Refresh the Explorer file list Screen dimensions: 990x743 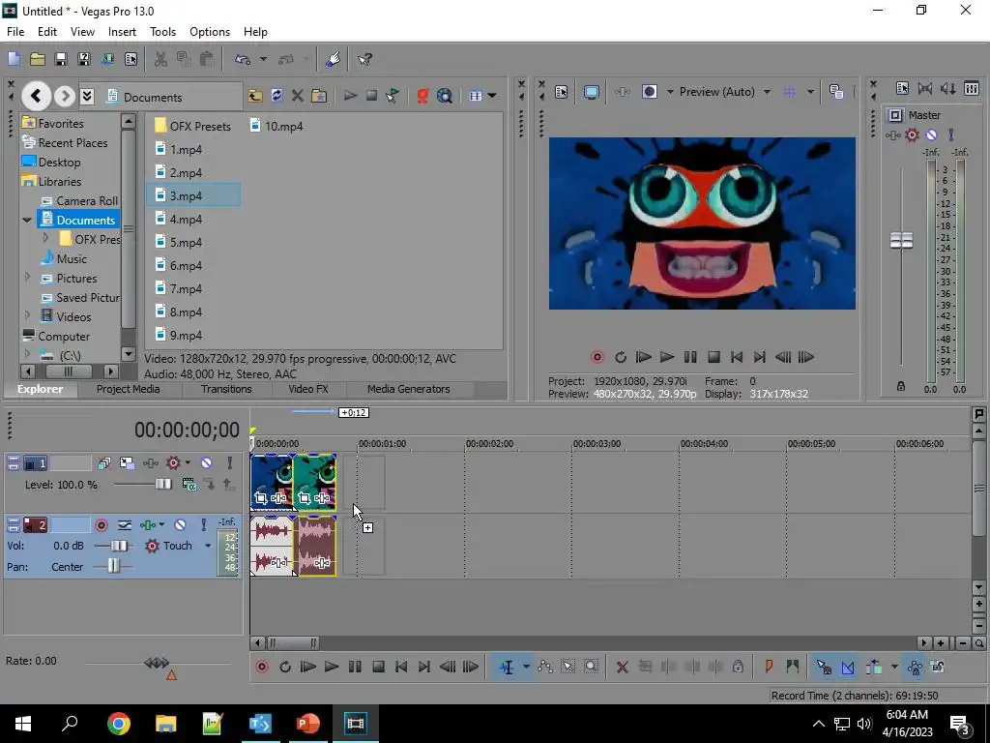coord(277,96)
